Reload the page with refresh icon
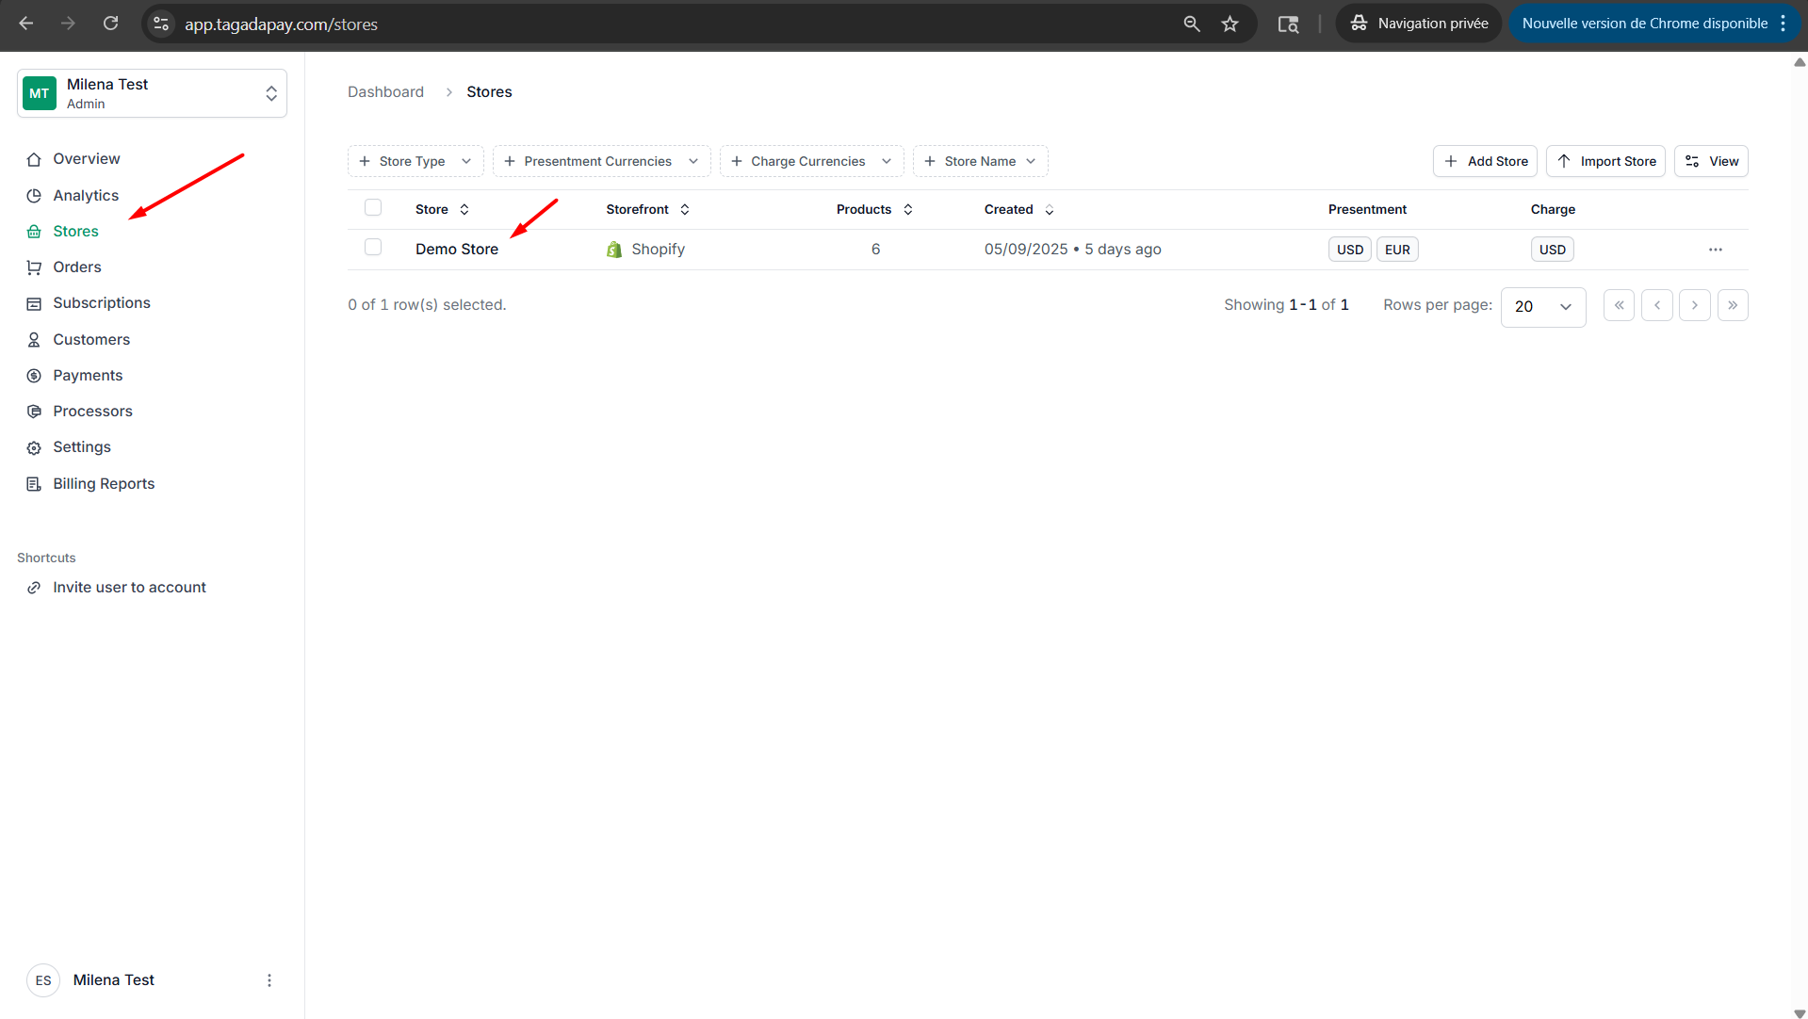1808x1019 pixels. pyautogui.click(x=110, y=24)
